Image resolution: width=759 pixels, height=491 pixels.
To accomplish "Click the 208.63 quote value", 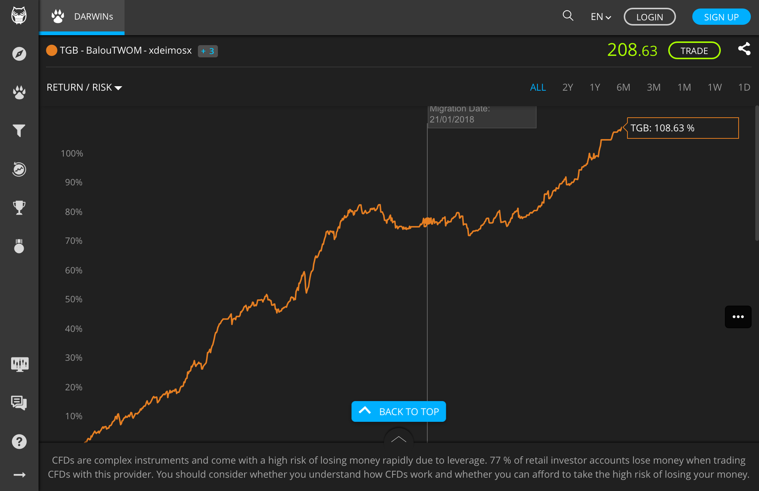I will (632, 50).
